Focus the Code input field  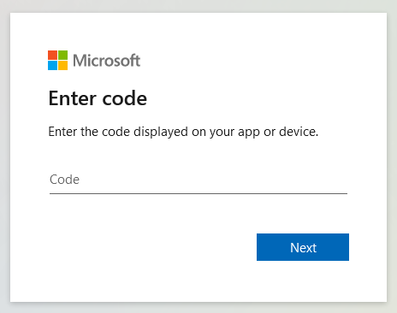click(198, 180)
